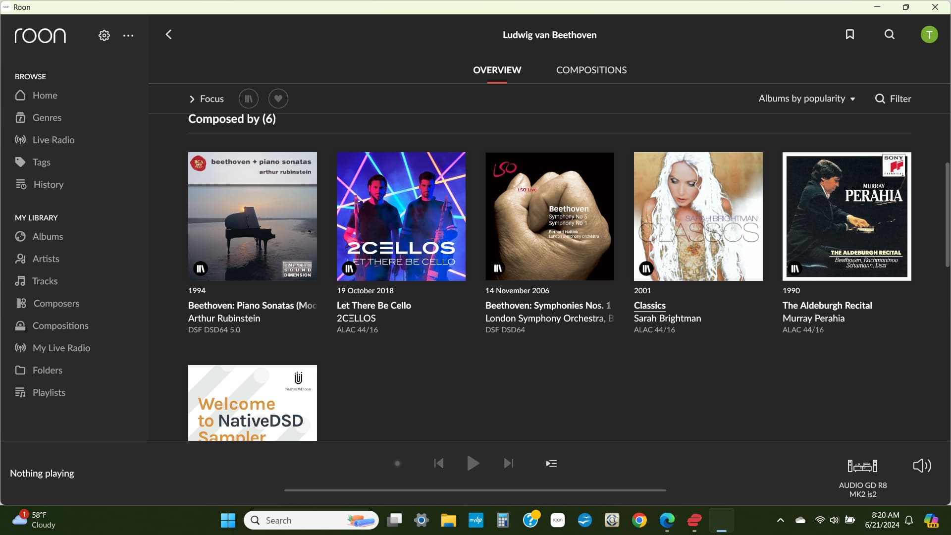Click library badge on Rubinstein album cover
Image resolution: width=951 pixels, height=535 pixels.
[201, 268]
